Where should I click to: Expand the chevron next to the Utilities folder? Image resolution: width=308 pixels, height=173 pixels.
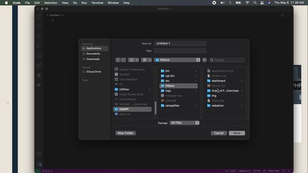(150, 89)
